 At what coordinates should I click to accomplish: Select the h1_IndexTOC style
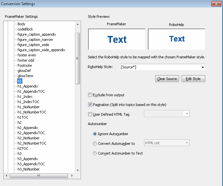pyautogui.click(x=28, y=102)
